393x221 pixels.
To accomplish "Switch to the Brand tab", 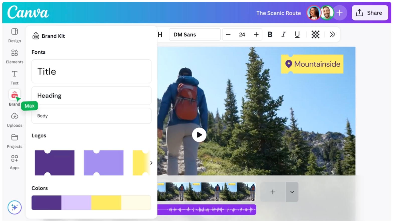I will pos(15,98).
